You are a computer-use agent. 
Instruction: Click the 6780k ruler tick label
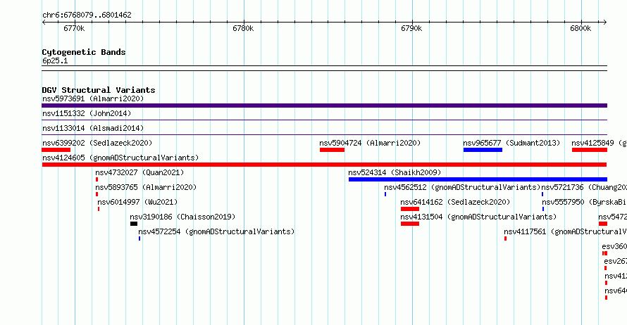tap(243, 28)
